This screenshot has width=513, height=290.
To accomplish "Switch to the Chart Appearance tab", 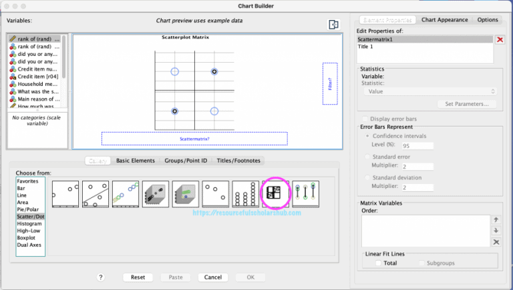I will tap(444, 20).
